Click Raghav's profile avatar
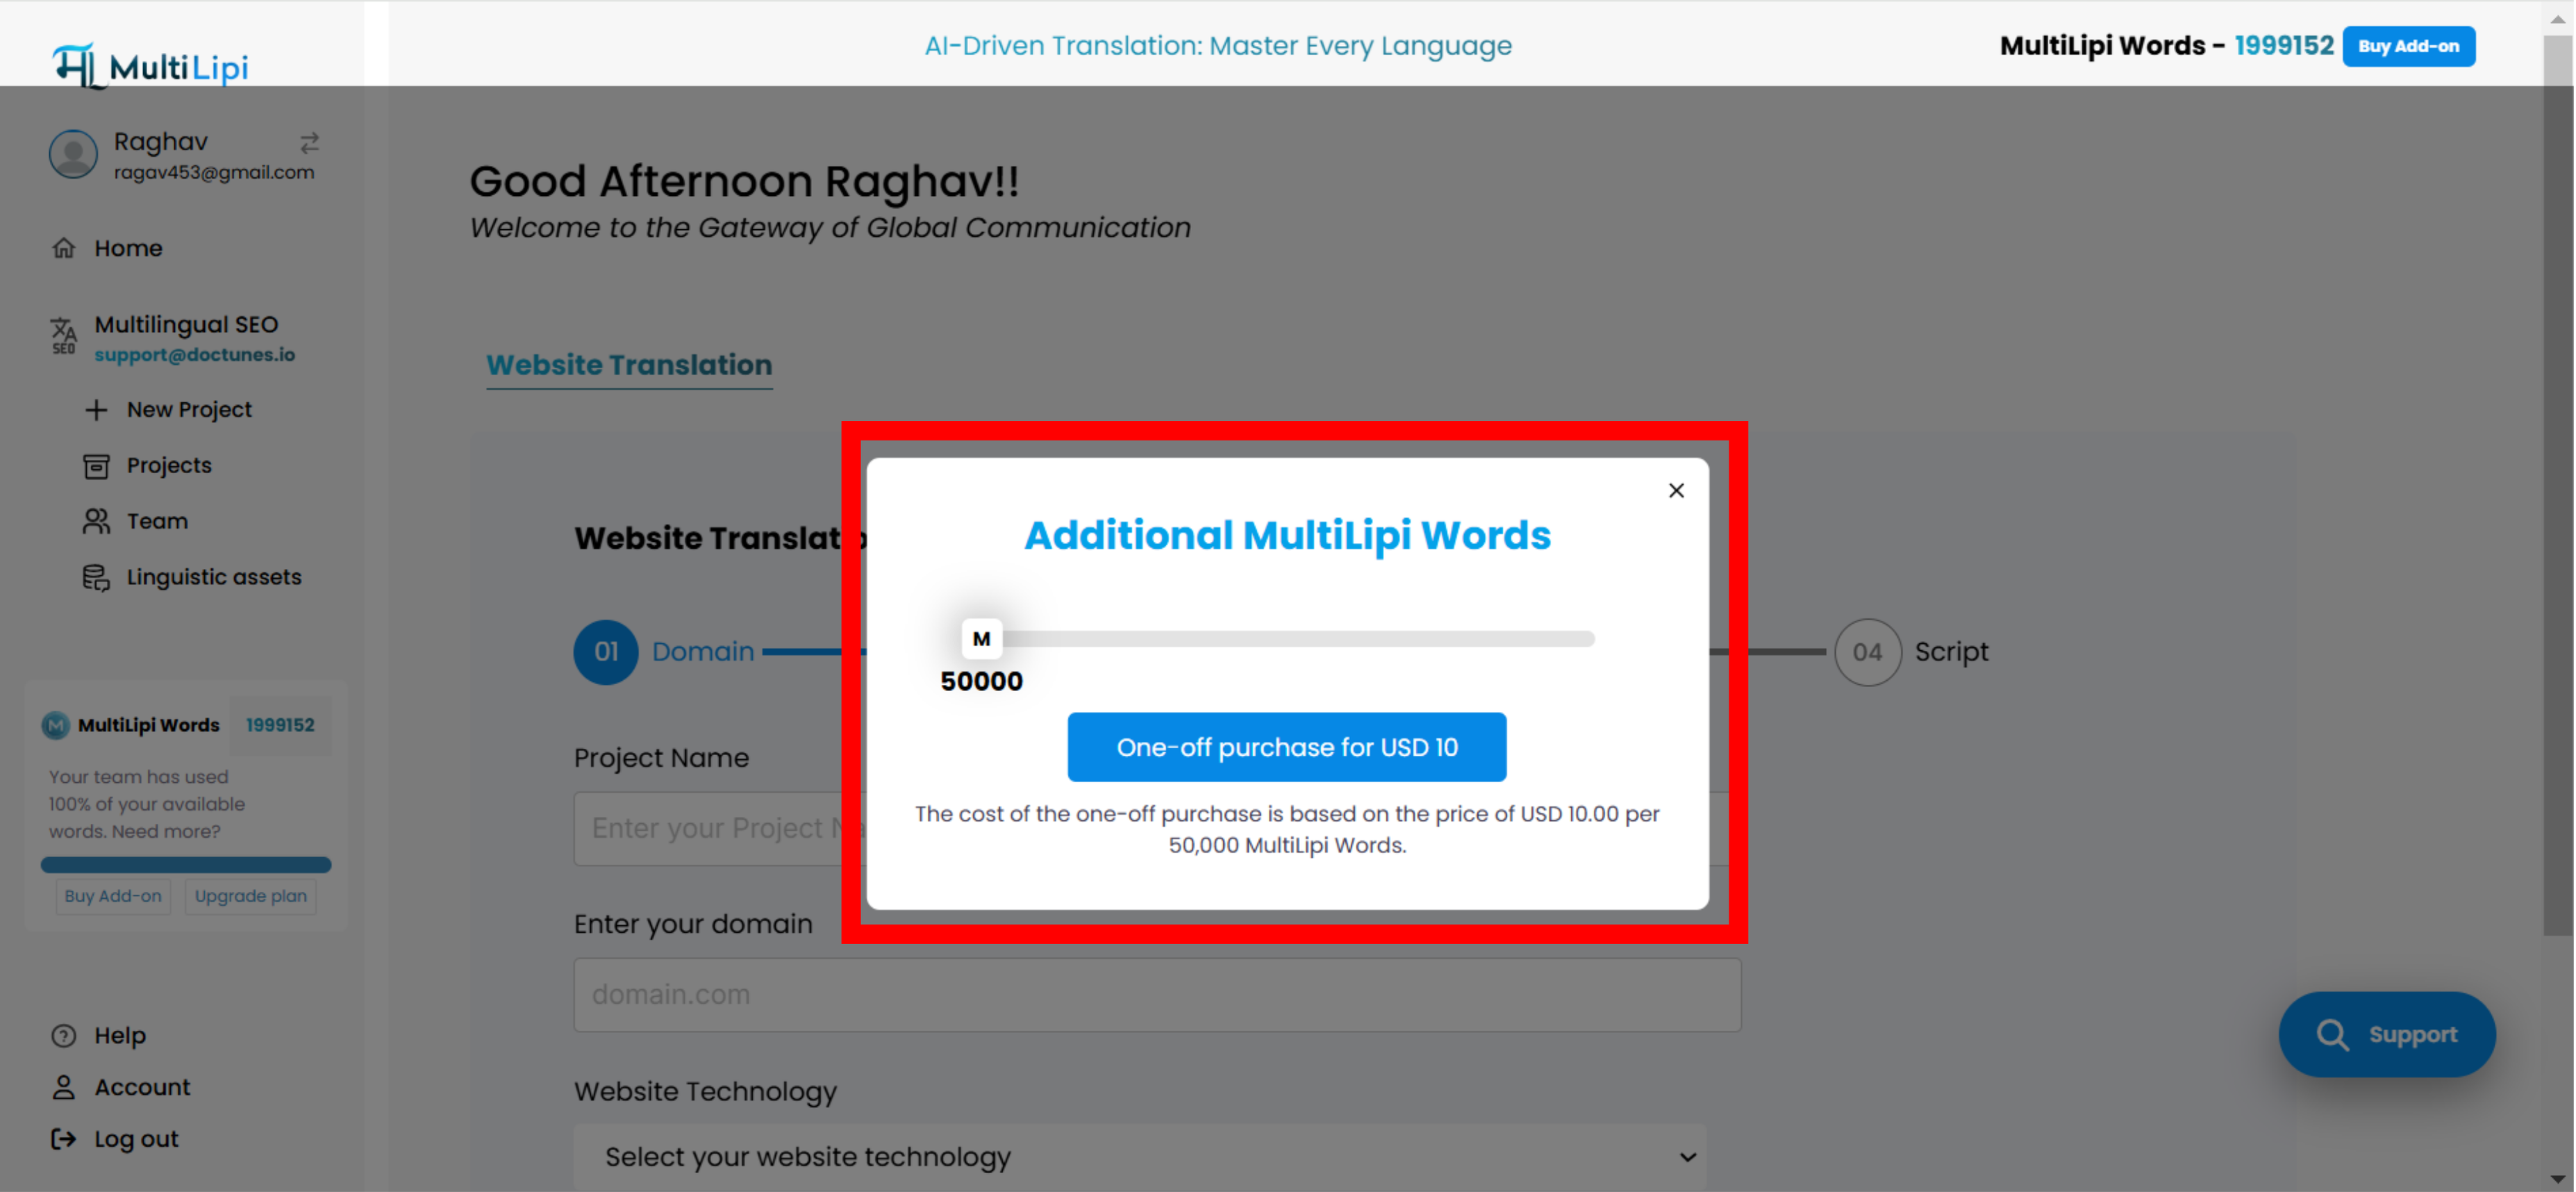Viewport: 2576px width, 1192px height. (x=73, y=154)
